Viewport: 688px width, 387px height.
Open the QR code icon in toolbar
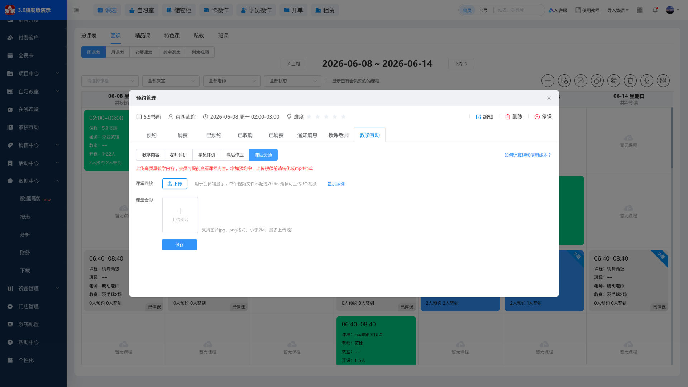pos(663,81)
